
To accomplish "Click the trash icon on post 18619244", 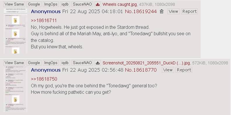I will (x=162, y=11).
